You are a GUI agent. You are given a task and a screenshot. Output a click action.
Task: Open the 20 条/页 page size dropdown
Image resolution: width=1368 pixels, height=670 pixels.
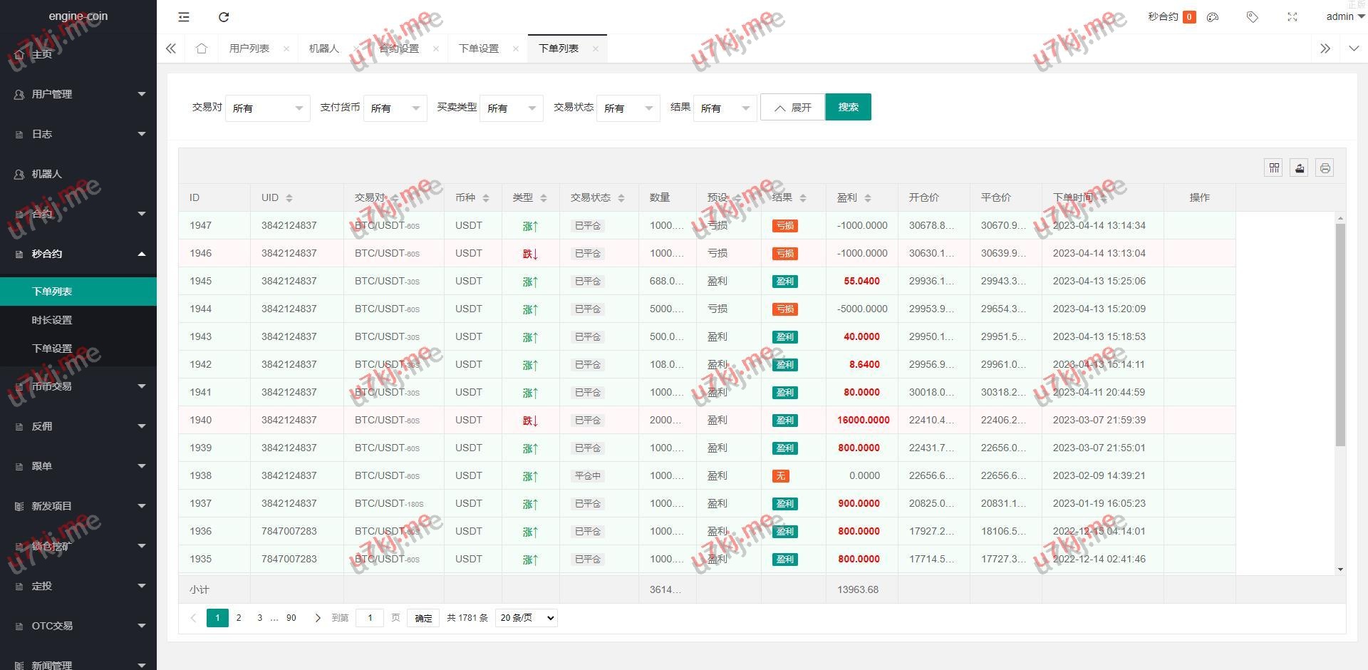pyautogui.click(x=527, y=618)
